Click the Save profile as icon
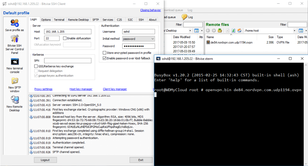This screenshot has height=166, width=308. (x=14, y=23)
